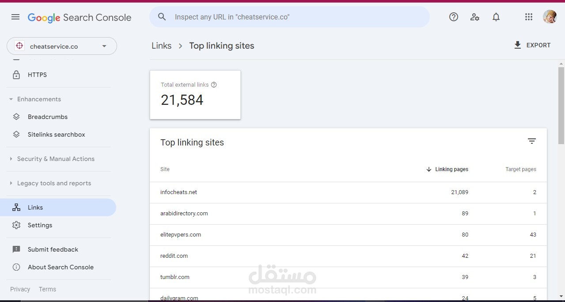The image size is (565, 302).
Task: Sort by Target pages column
Action: coord(521,169)
